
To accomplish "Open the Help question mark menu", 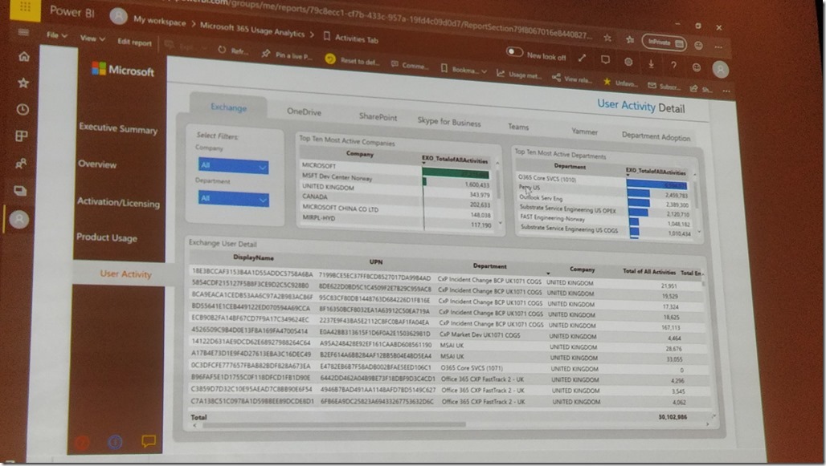I will pyautogui.click(x=674, y=65).
